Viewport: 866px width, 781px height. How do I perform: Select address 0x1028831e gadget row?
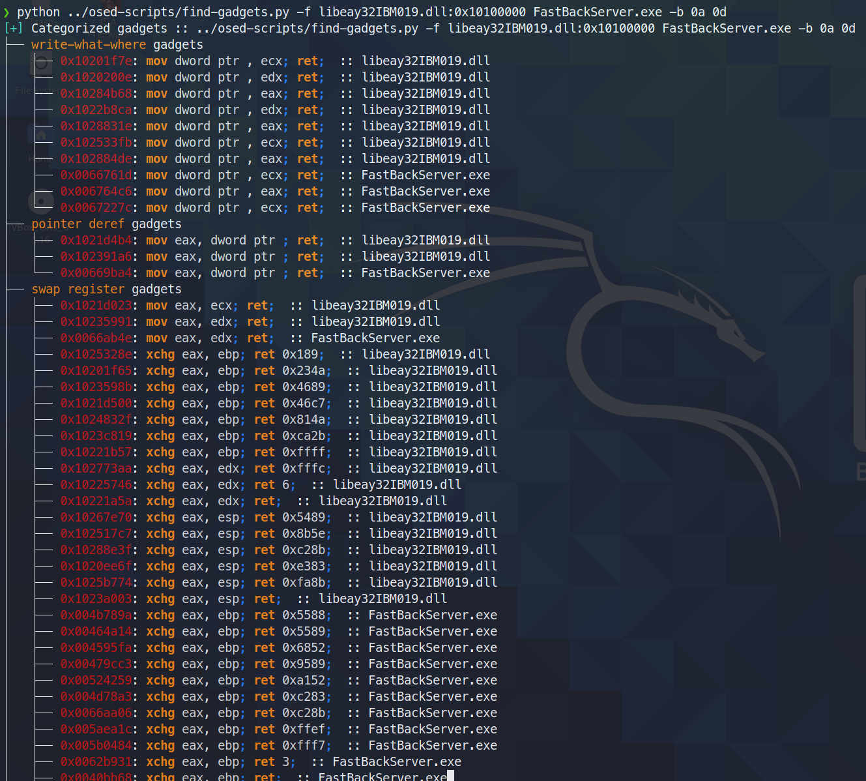(275, 126)
